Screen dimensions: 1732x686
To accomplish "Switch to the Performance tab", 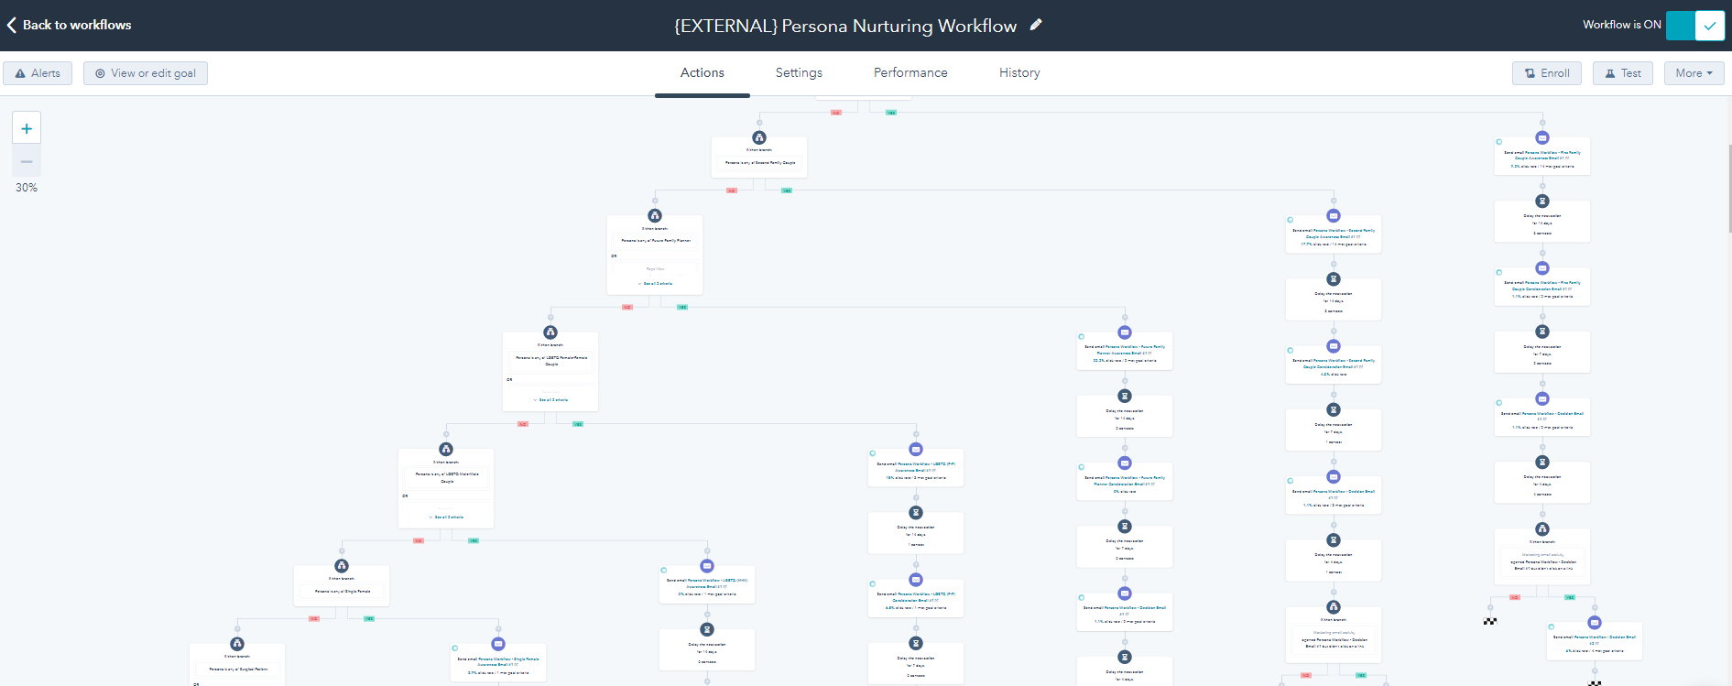I will [x=910, y=73].
